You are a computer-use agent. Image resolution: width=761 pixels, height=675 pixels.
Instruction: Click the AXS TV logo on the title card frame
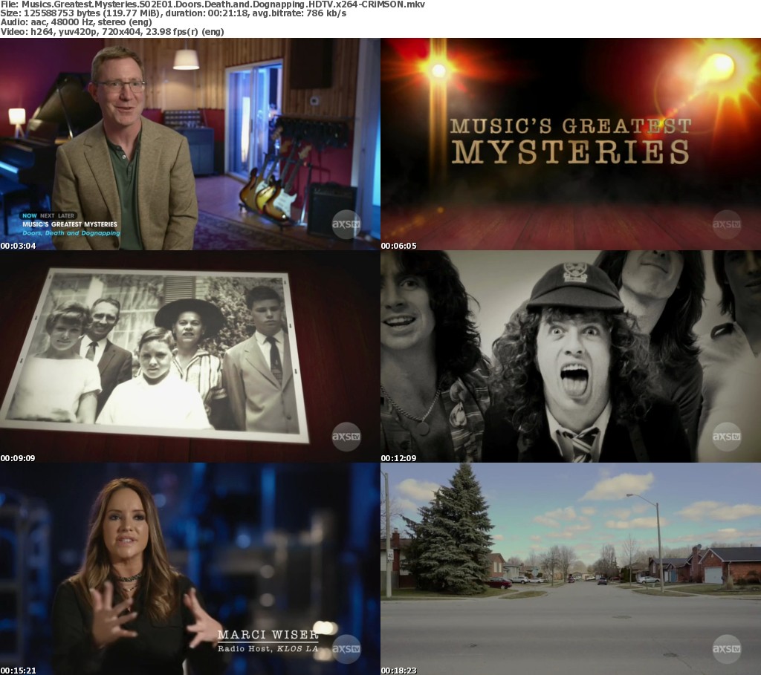pyautogui.click(x=727, y=225)
